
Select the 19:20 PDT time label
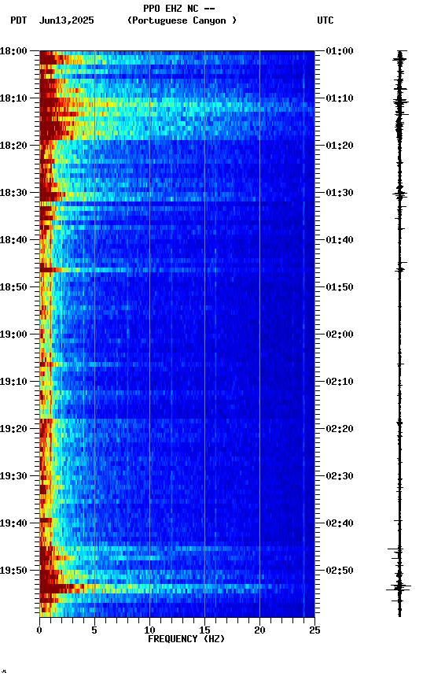pos(13,430)
